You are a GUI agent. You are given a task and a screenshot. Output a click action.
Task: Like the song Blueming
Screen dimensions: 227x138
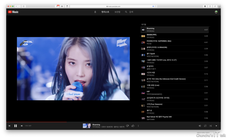[133, 126]
